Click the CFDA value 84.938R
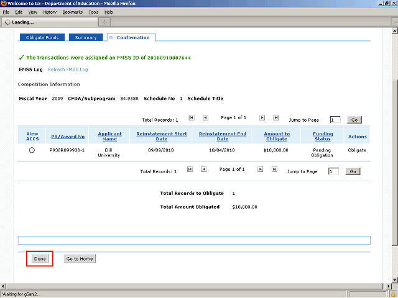Screen dimensions: 398x298 coord(129,99)
